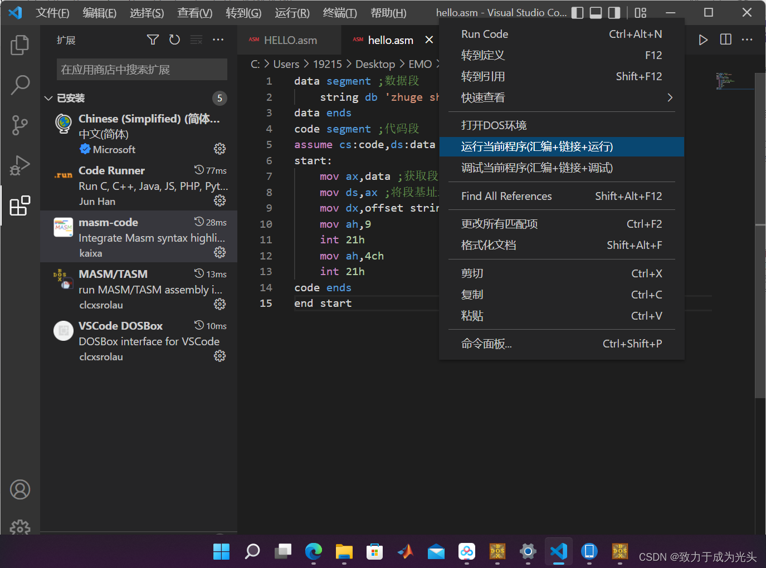Open 命令面板... from context menu
Viewport: 766px width, 568px height.
[562, 344]
